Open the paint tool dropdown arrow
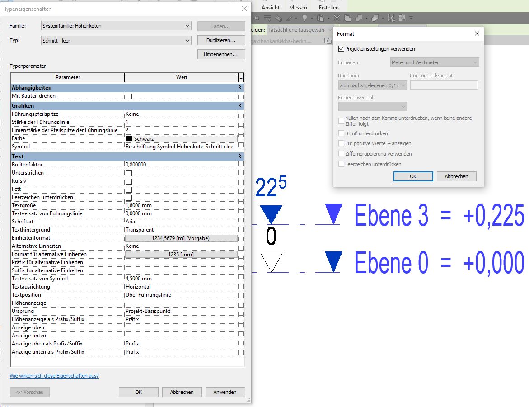The width and height of the screenshot is (529, 407). (296, 18)
